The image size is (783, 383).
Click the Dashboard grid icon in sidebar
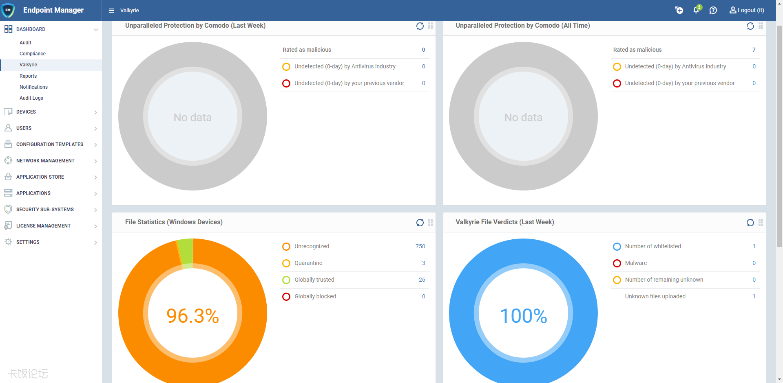8,29
